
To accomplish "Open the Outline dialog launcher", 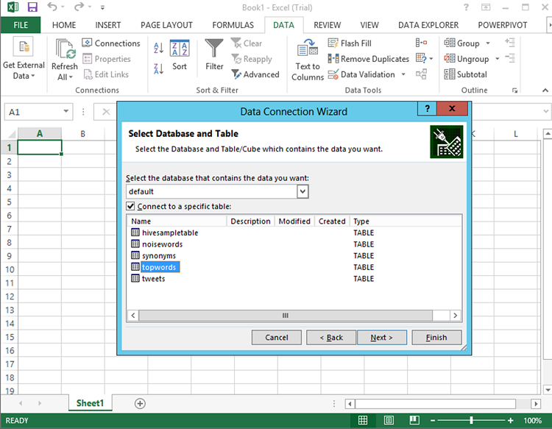I will 514,91.
